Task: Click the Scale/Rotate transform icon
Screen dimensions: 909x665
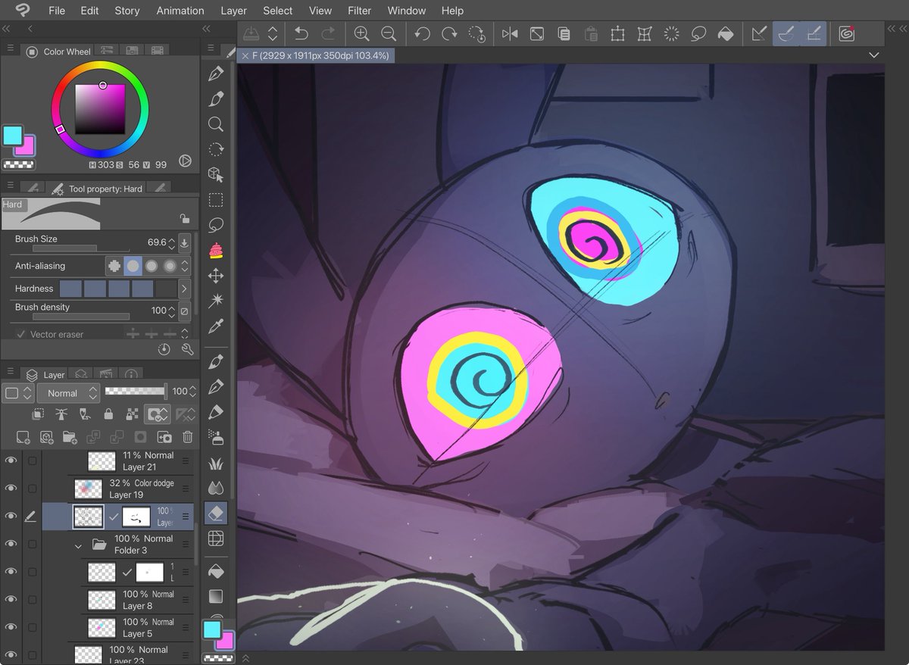Action: [618, 33]
